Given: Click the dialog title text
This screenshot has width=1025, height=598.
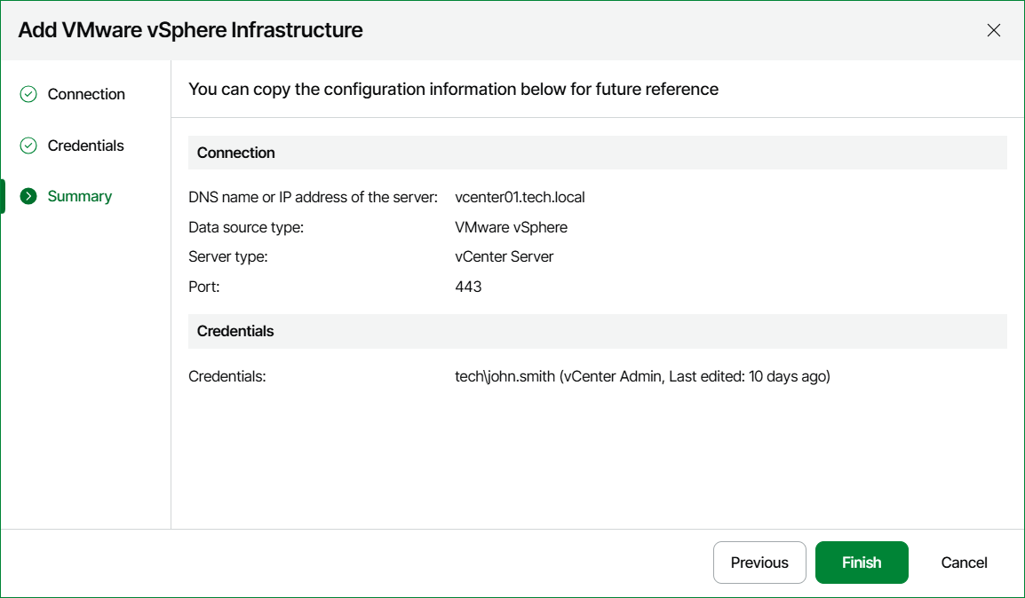Looking at the screenshot, I should coord(190,30).
